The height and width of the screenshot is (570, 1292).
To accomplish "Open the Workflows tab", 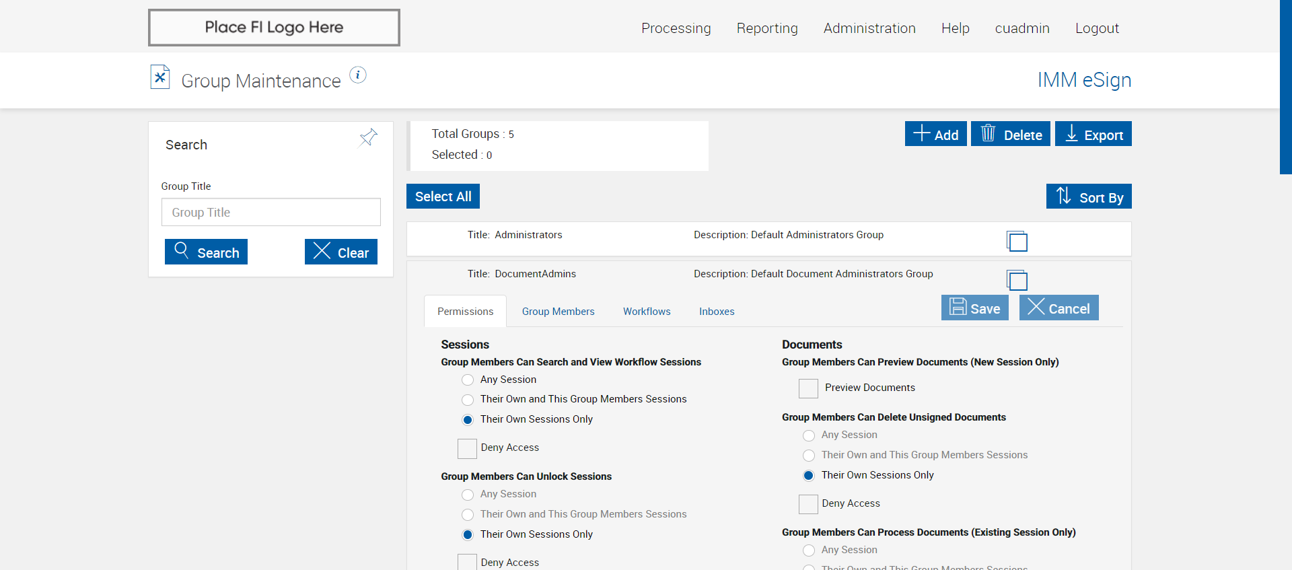I will pyautogui.click(x=646, y=312).
